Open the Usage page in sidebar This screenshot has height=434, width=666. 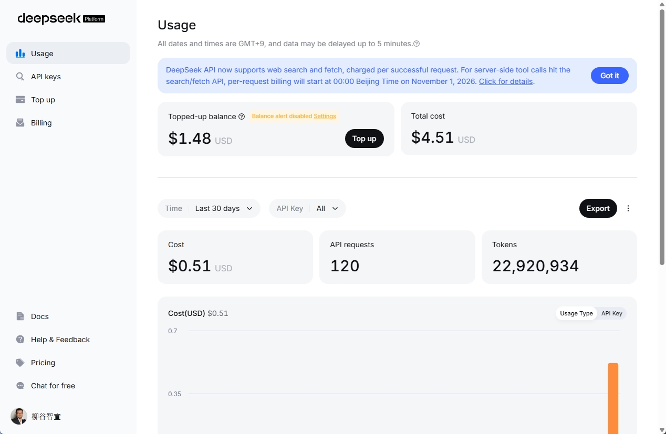[68, 53]
